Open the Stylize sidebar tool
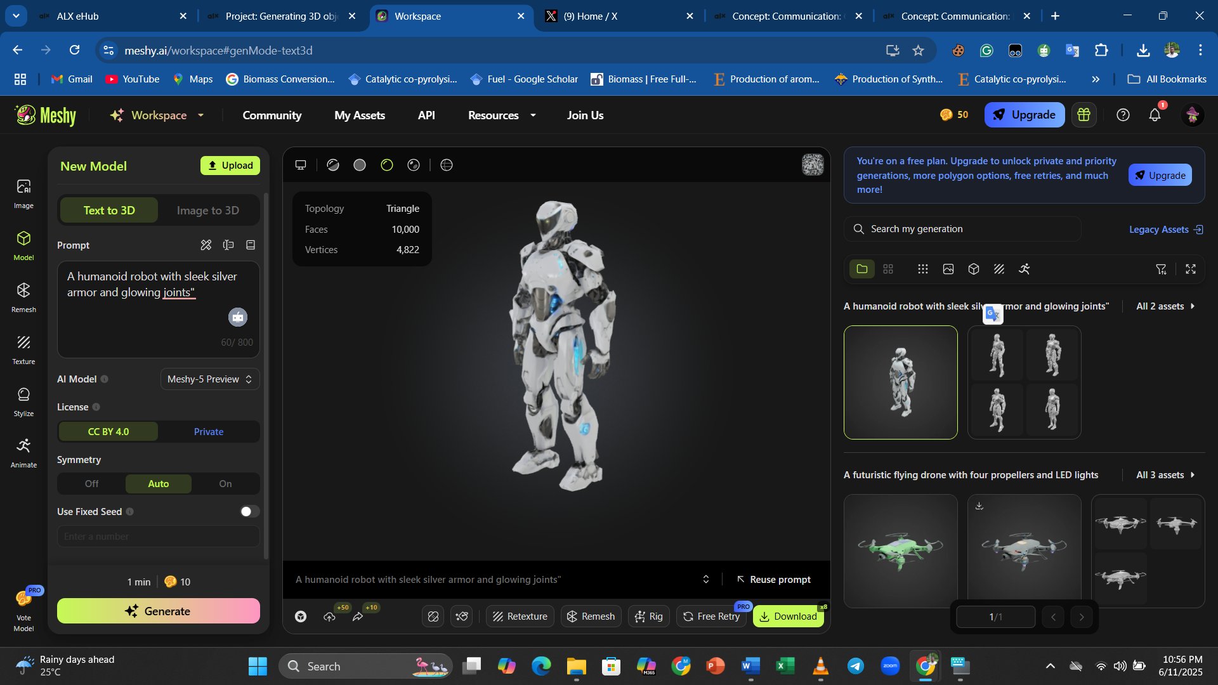The height and width of the screenshot is (685, 1218). (23, 401)
